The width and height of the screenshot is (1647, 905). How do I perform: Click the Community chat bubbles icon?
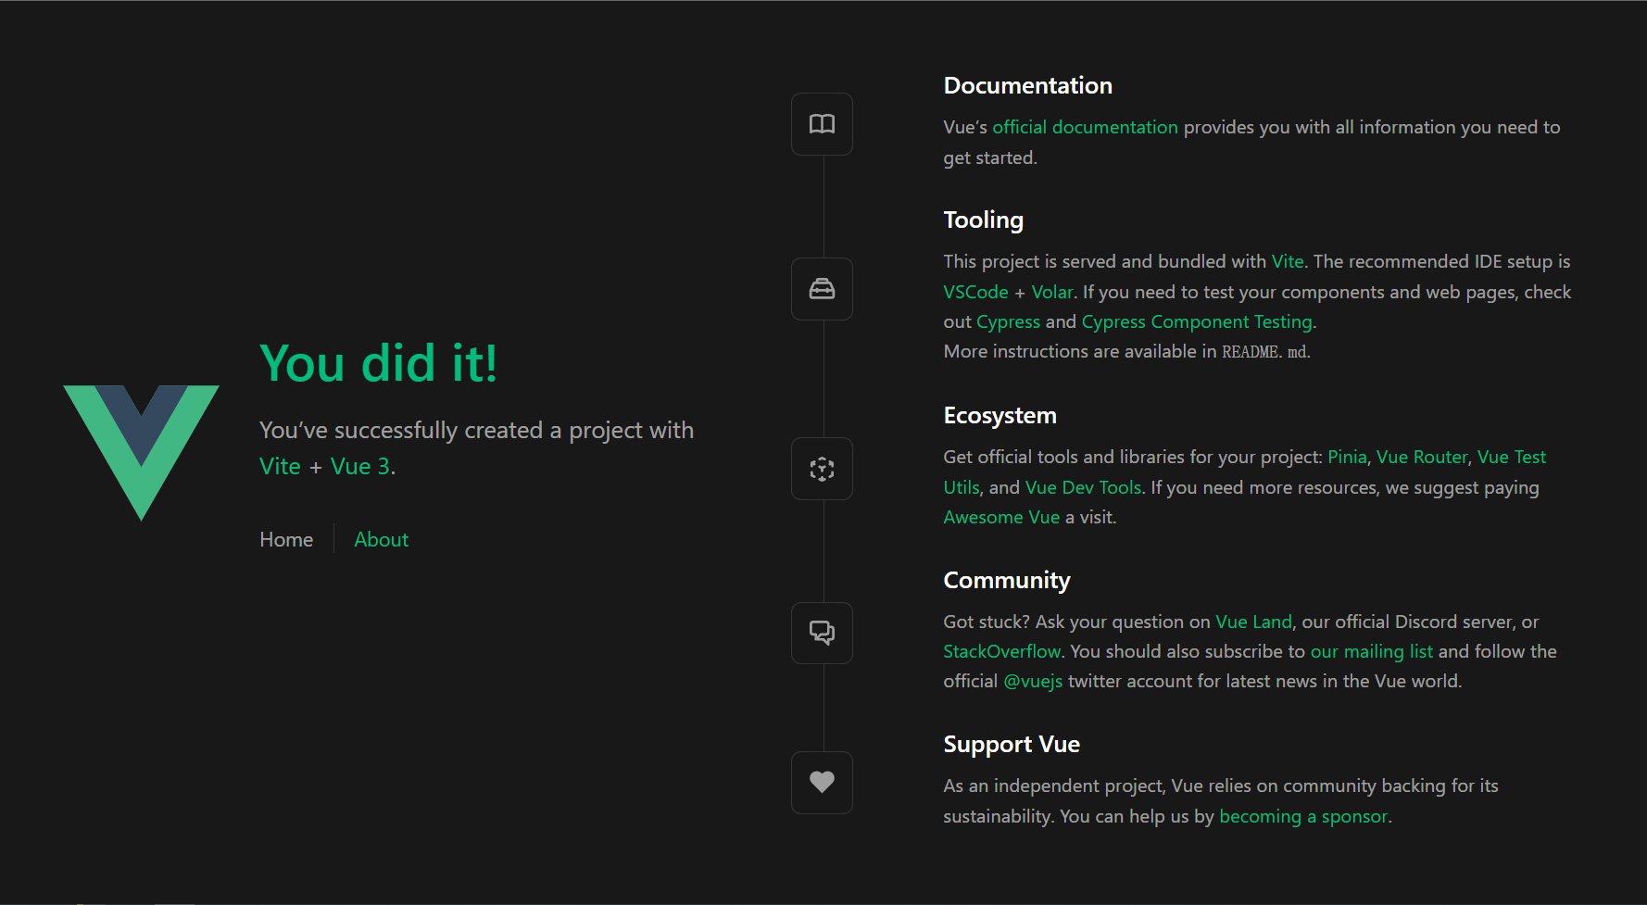point(822,633)
